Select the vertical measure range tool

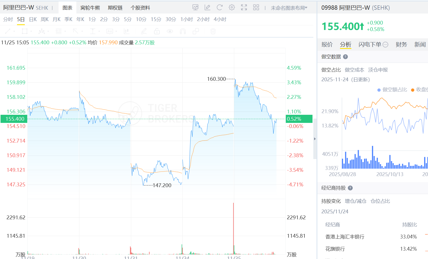[93, 31]
